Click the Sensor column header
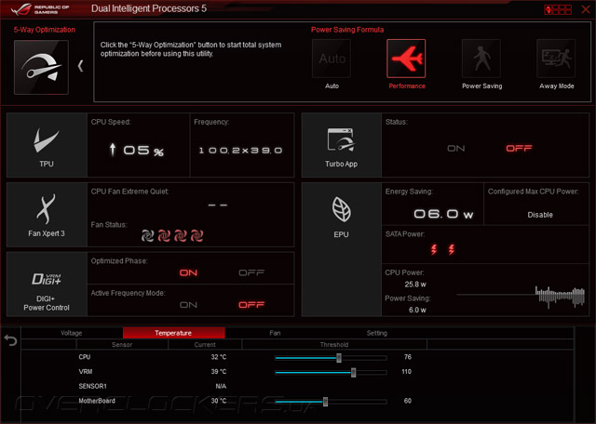 [122, 345]
